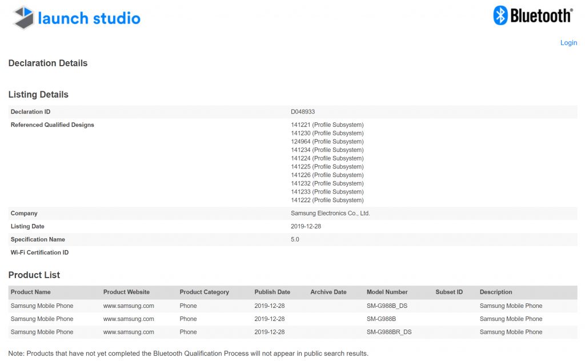This screenshot has height=361, width=585.
Task: Open referenced design 141230 (Profile Subsystem)
Action: point(327,133)
